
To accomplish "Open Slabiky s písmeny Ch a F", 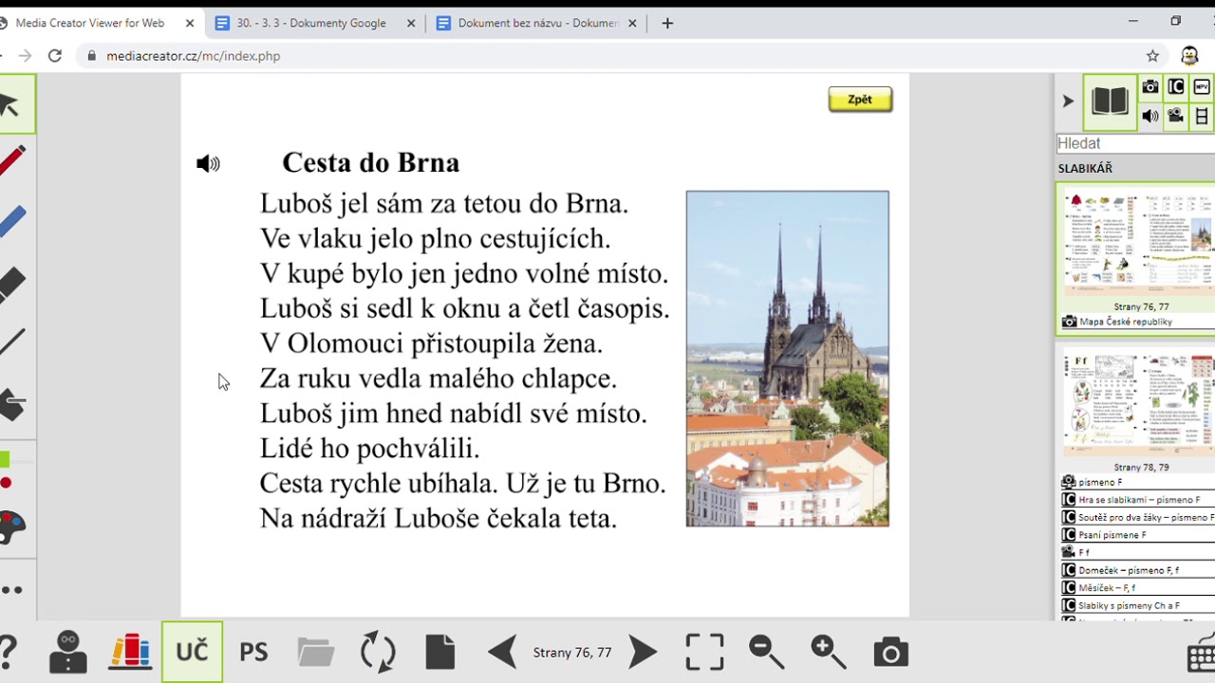I will (x=1137, y=605).
